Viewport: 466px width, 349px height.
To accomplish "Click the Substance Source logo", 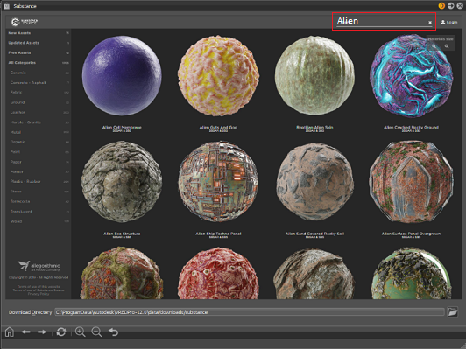I will point(24,22).
